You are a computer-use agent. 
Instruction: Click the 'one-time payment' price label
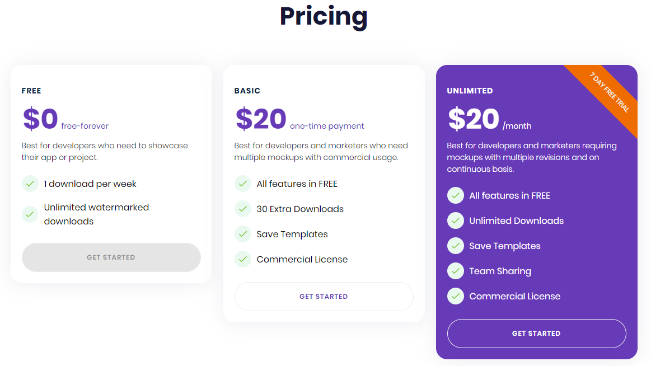pyautogui.click(x=327, y=126)
